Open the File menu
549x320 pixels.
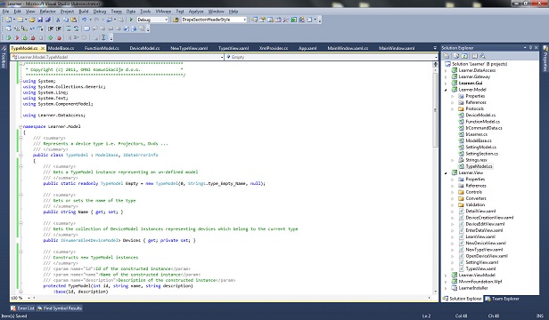5,12
